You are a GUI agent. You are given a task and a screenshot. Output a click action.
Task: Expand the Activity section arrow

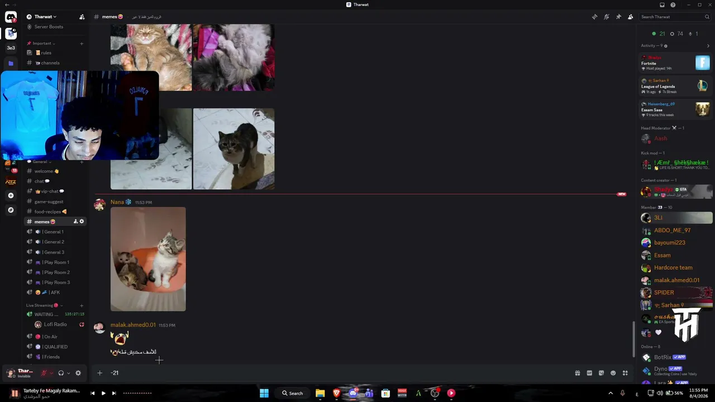click(708, 46)
